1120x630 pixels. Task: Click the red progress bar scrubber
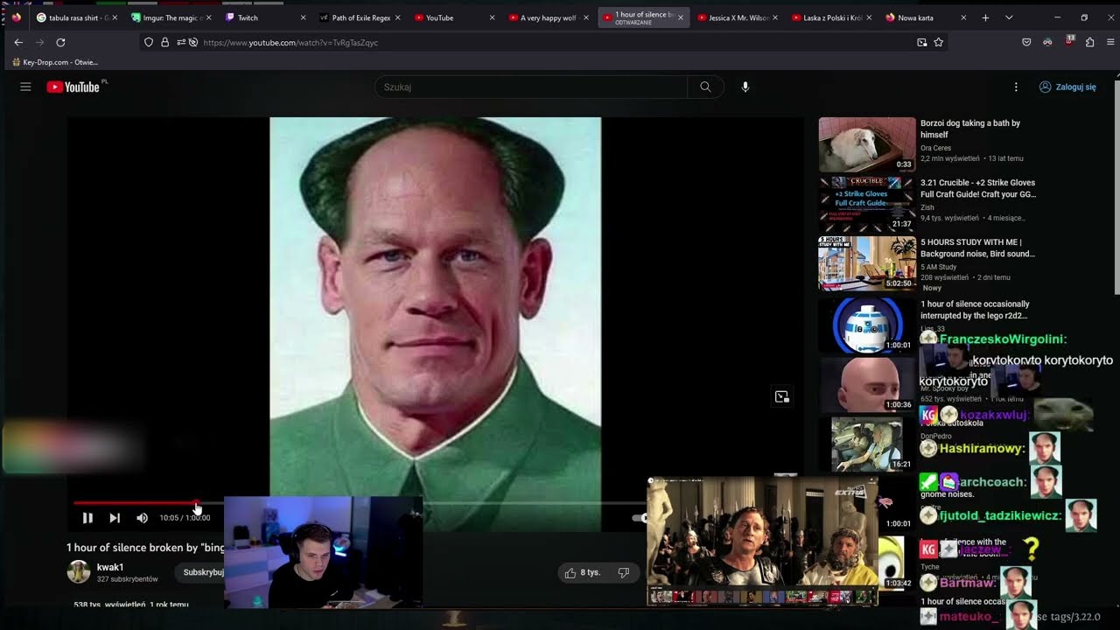click(196, 503)
